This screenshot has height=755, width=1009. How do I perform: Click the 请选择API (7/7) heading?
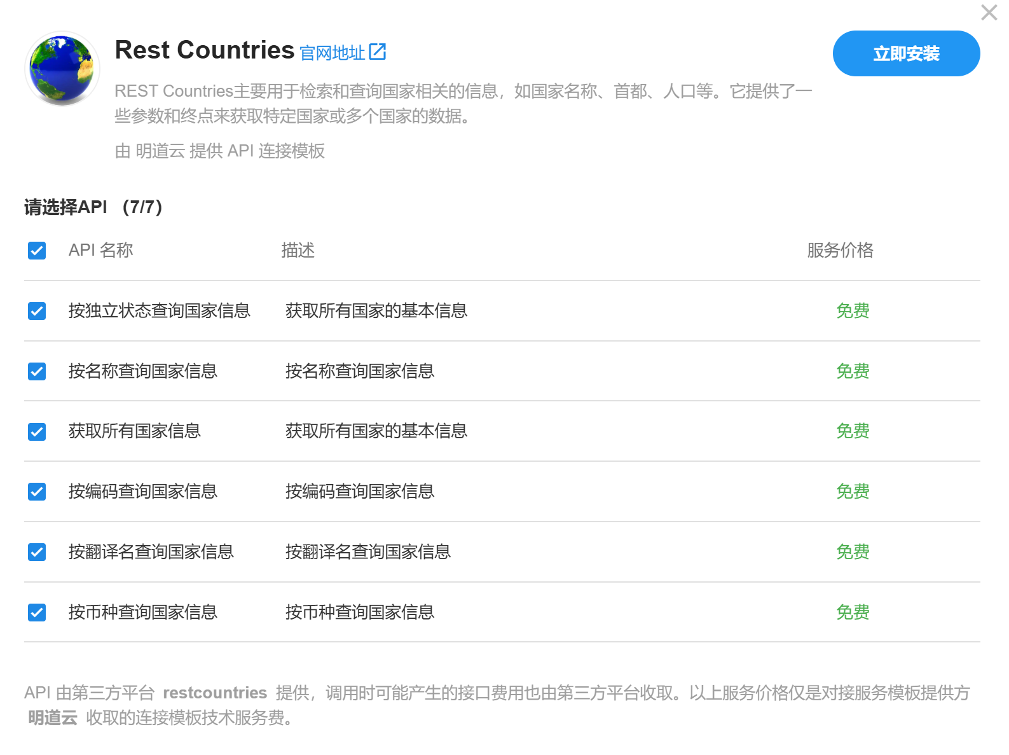pyautogui.click(x=93, y=207)
